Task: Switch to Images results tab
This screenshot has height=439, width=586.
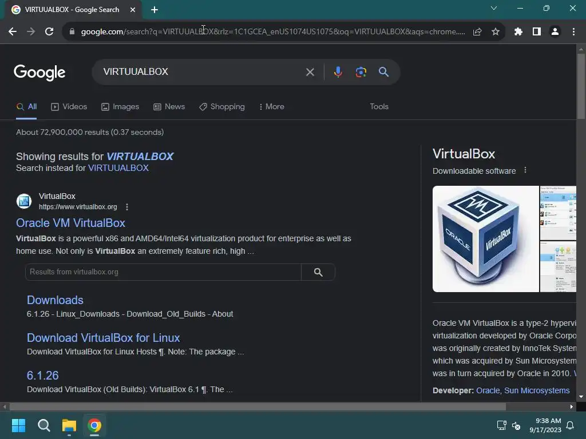Action: click(120, 107)
